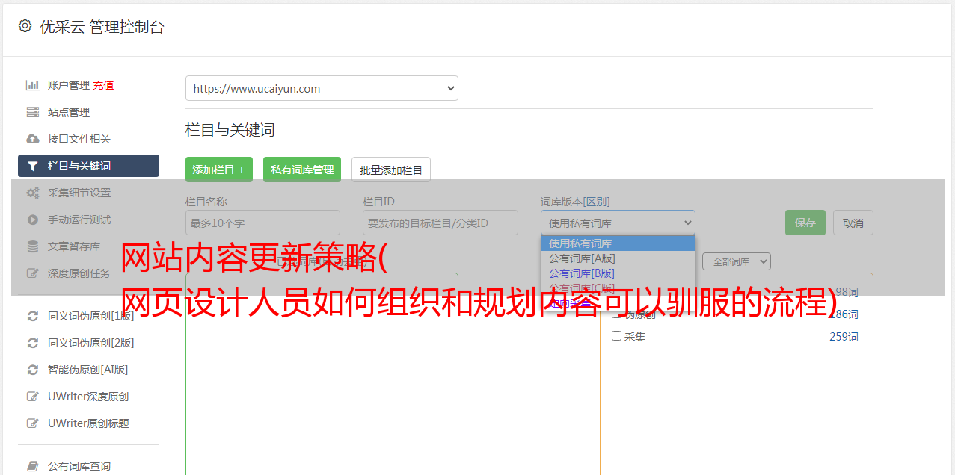Click the server icon for 站点管理
955x475 pixels.
[32, 112]
